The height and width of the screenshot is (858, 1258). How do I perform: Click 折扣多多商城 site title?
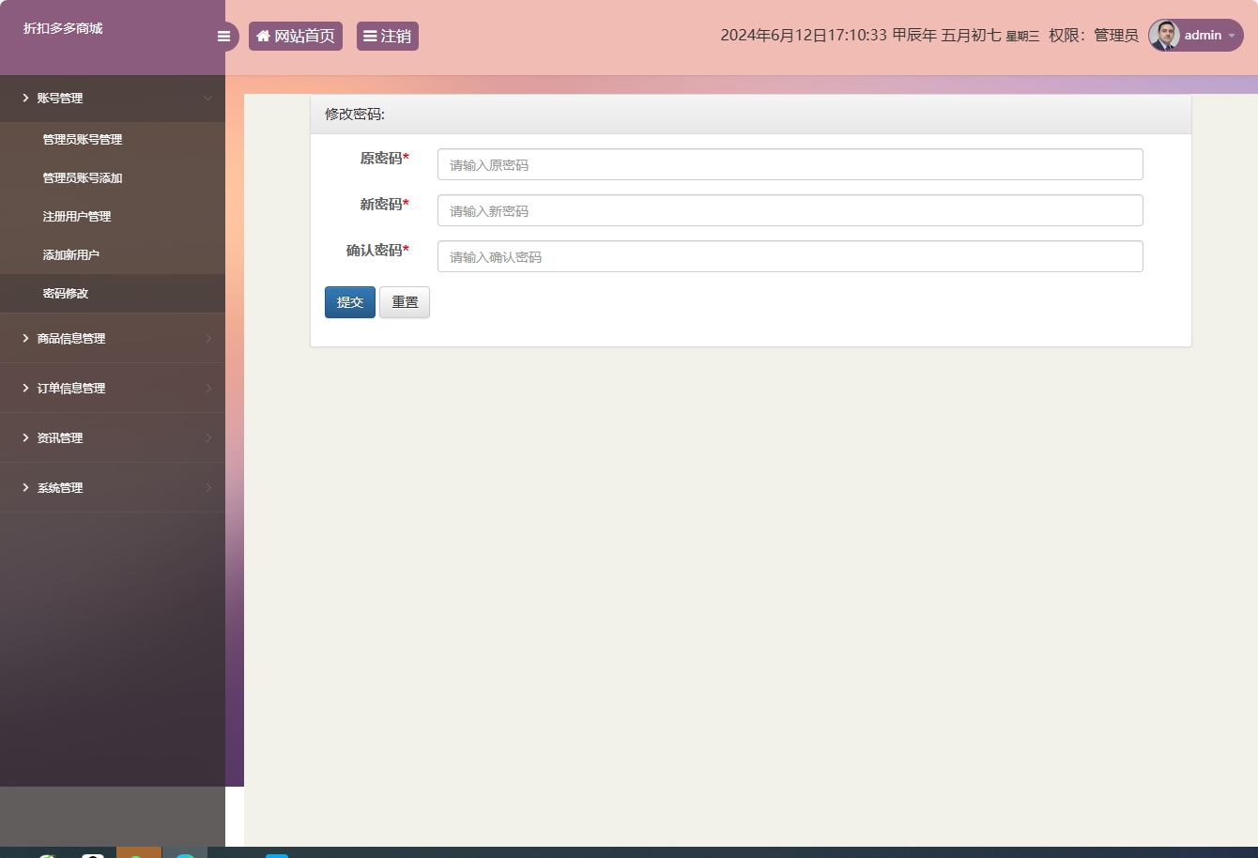[63, 28]
